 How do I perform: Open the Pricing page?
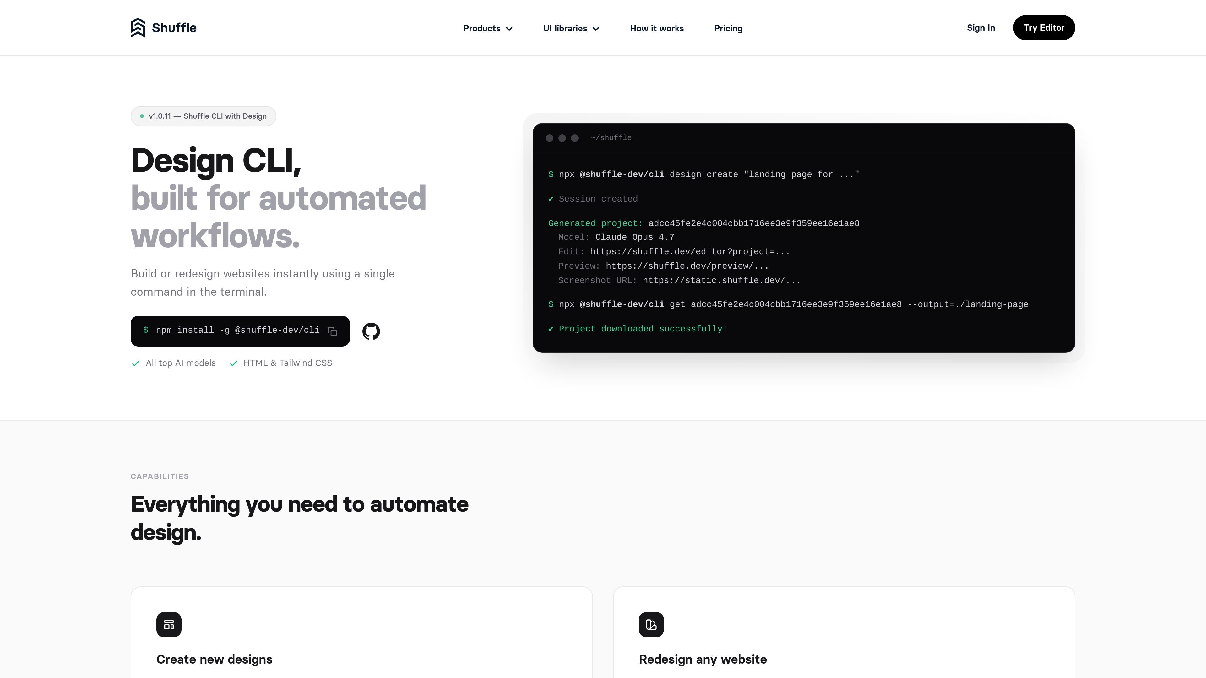pyautogui.click(x=728, y=29)
